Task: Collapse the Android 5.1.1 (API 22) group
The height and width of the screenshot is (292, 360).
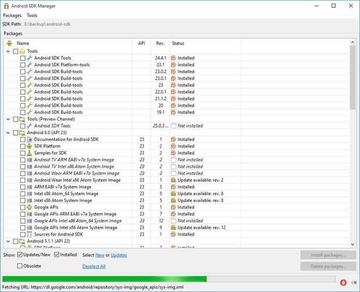Action: tap(8, 241)
